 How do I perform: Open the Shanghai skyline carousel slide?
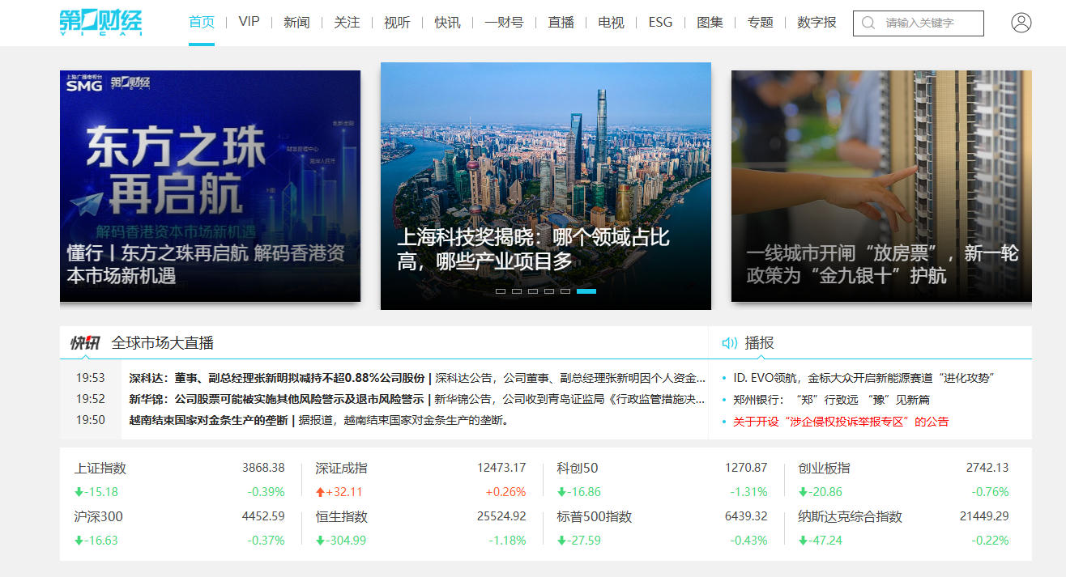[x=546, y=186]
